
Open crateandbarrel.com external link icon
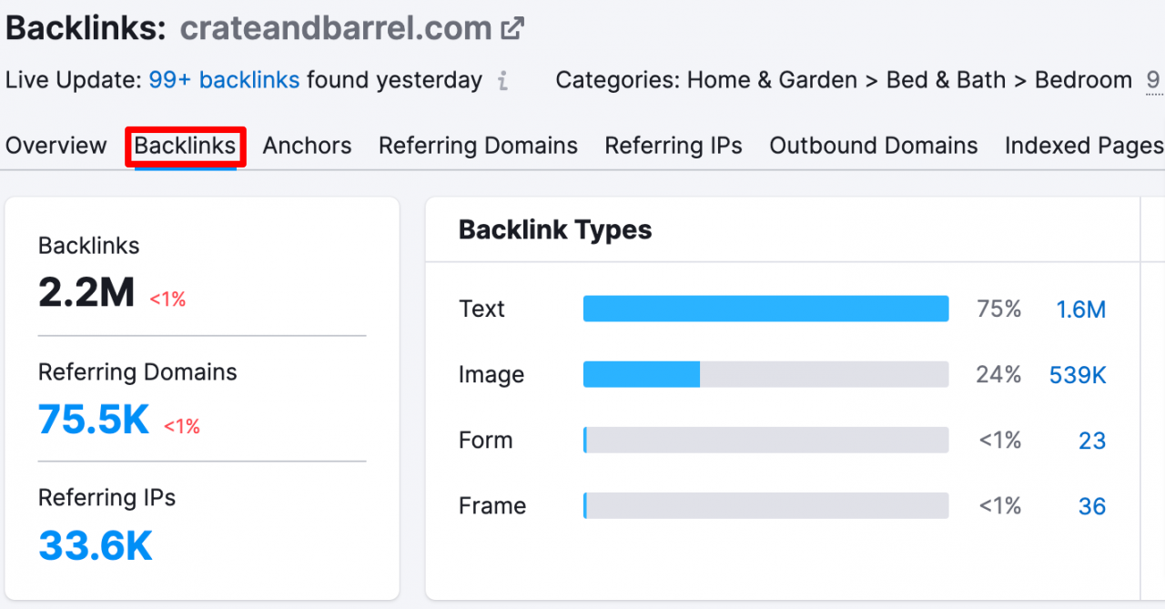513,28
